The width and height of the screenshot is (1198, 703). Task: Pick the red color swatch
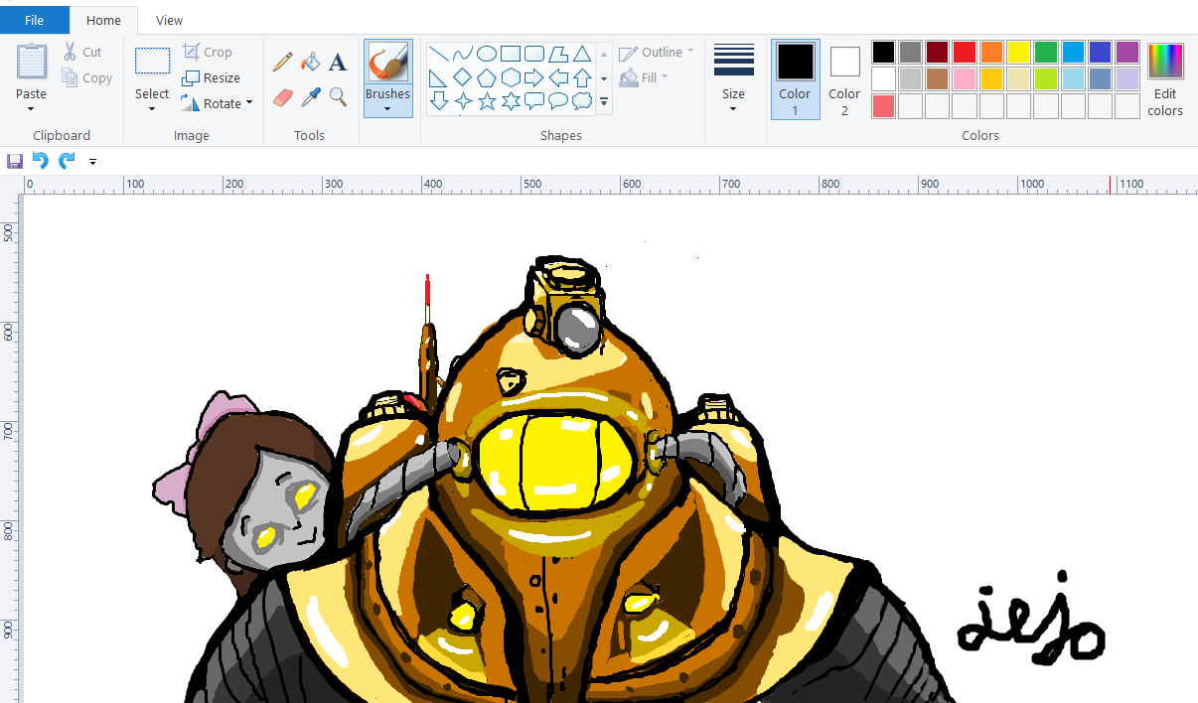[x=965, y=52]
